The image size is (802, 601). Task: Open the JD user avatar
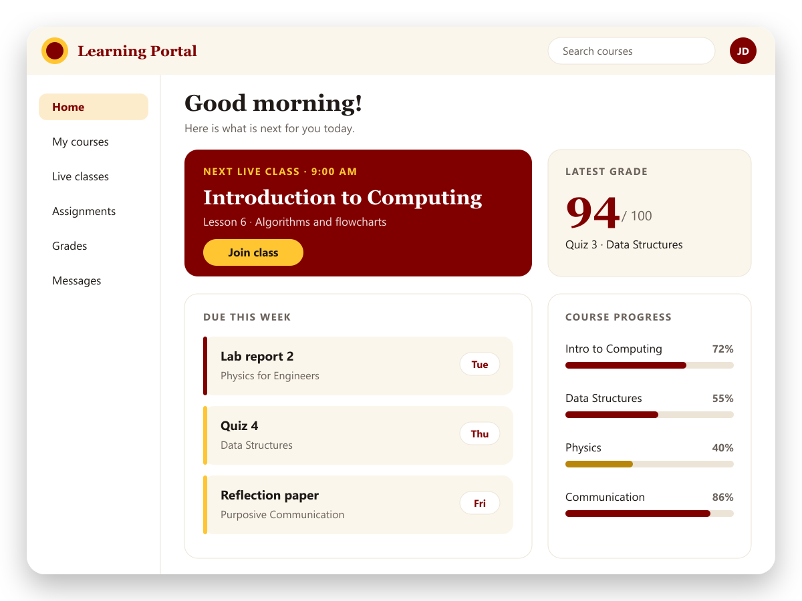(x=743, y=51)
